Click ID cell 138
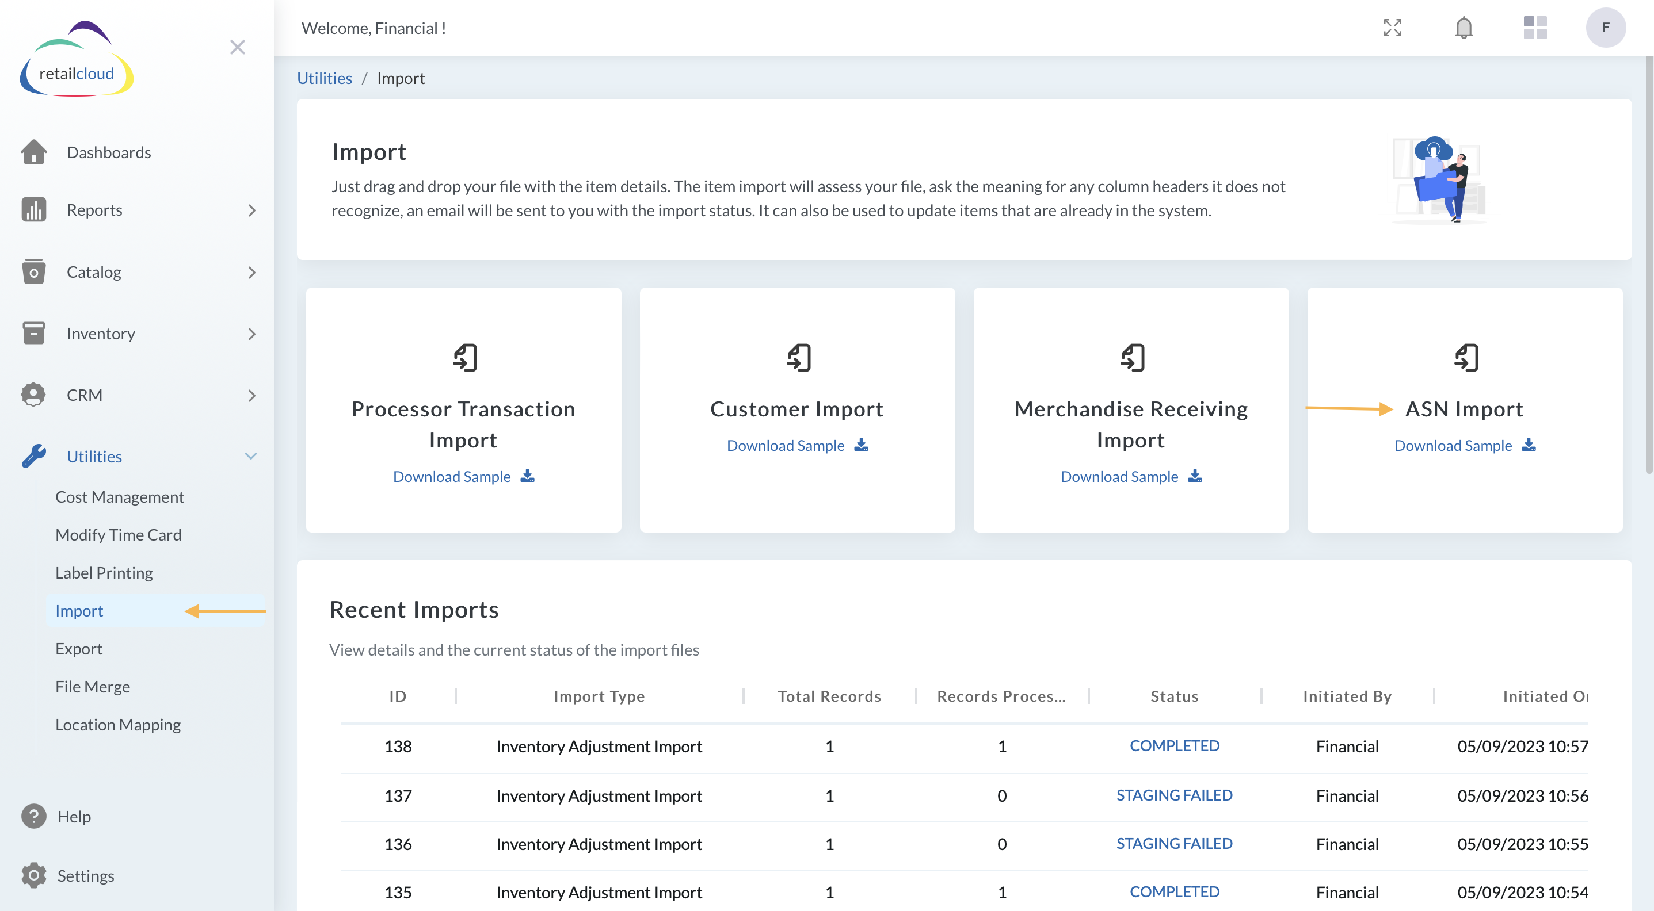 [x=398, y=746]
